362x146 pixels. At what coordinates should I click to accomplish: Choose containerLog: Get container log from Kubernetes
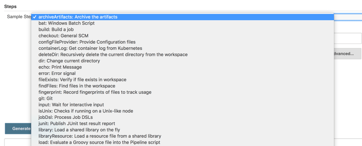pyautogui.click(x=90, y=48)
